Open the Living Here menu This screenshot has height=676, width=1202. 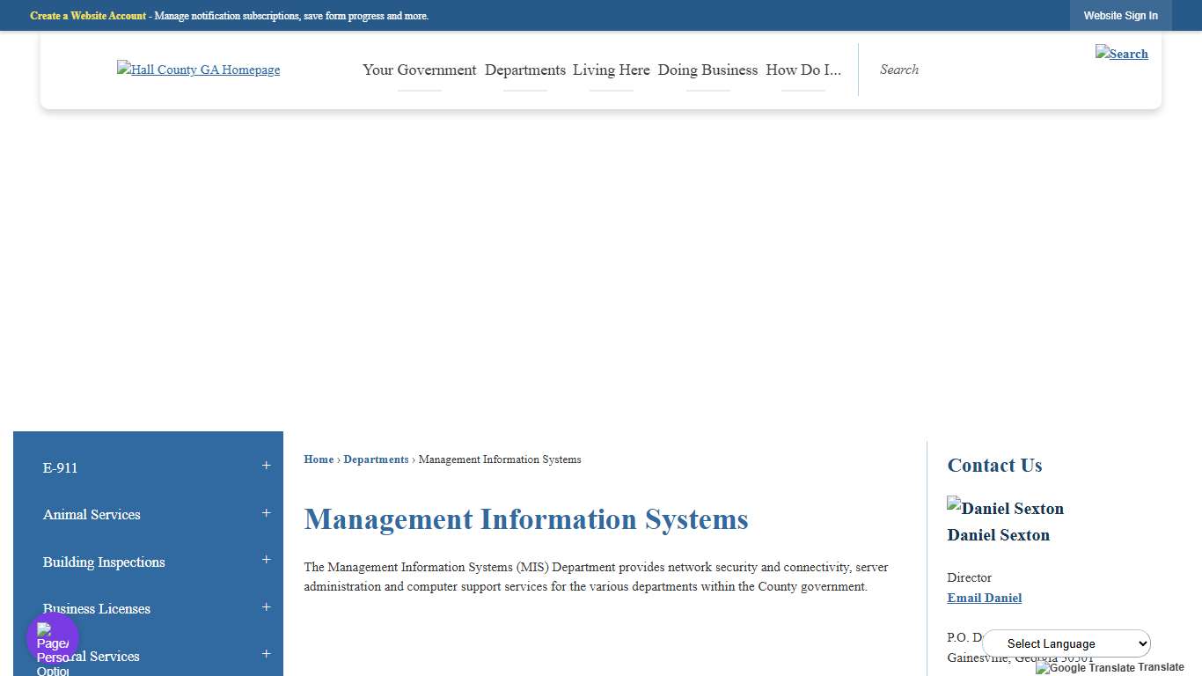click(611, 70)
